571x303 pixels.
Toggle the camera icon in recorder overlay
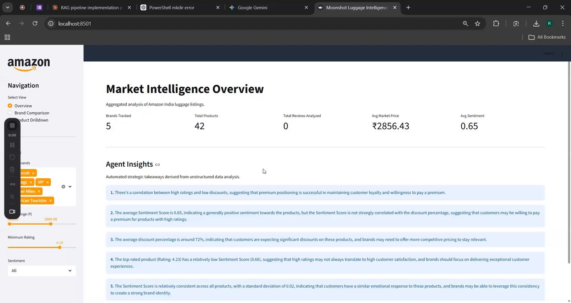12,212
